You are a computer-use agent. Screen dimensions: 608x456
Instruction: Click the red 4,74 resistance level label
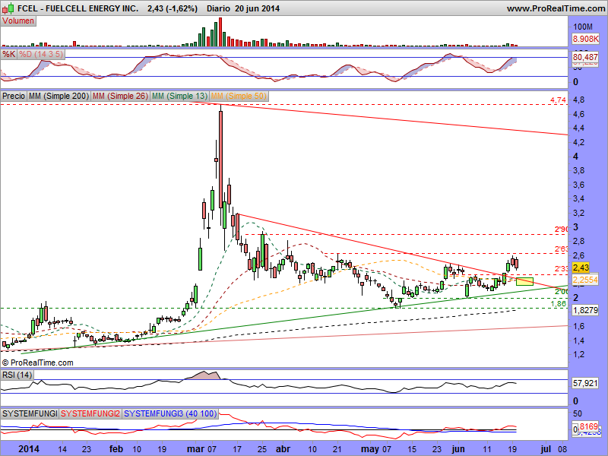pyautogui.click(x=558, y=100)
